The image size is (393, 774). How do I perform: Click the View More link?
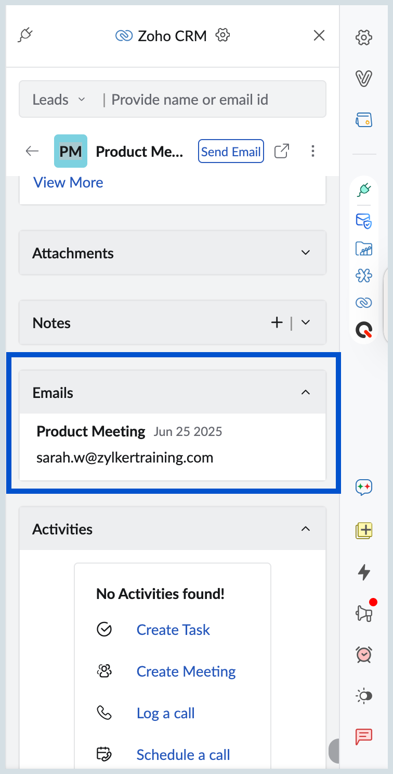click(68, 182)
